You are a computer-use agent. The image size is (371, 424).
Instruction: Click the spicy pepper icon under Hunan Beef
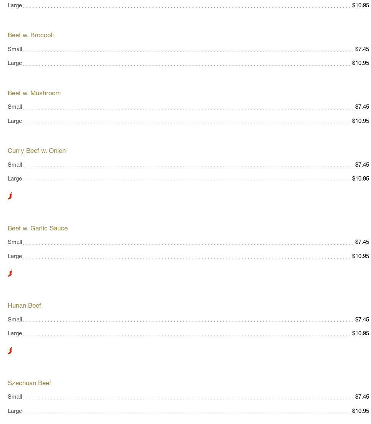[x=10, y=351]
